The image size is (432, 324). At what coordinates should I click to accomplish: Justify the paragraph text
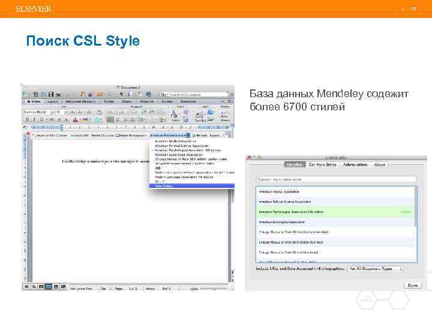[132, 119]
